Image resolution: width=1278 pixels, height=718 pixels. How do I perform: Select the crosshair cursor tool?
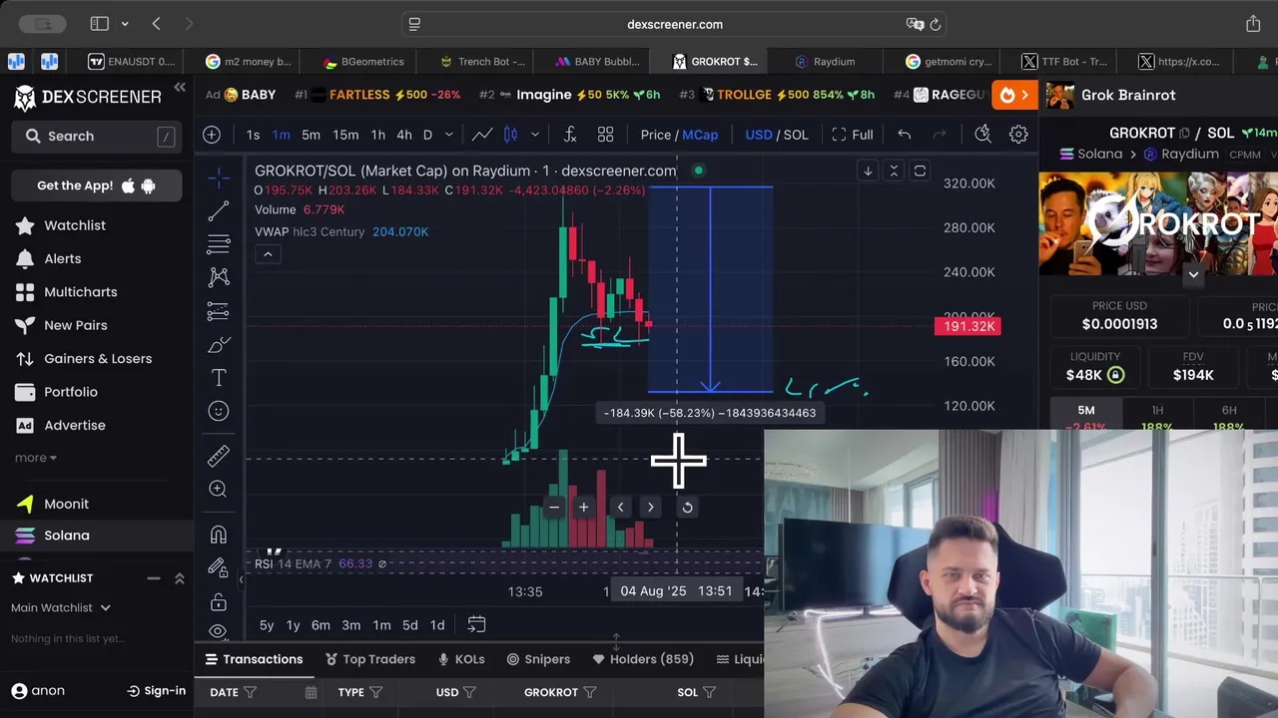tap(219, 178)
